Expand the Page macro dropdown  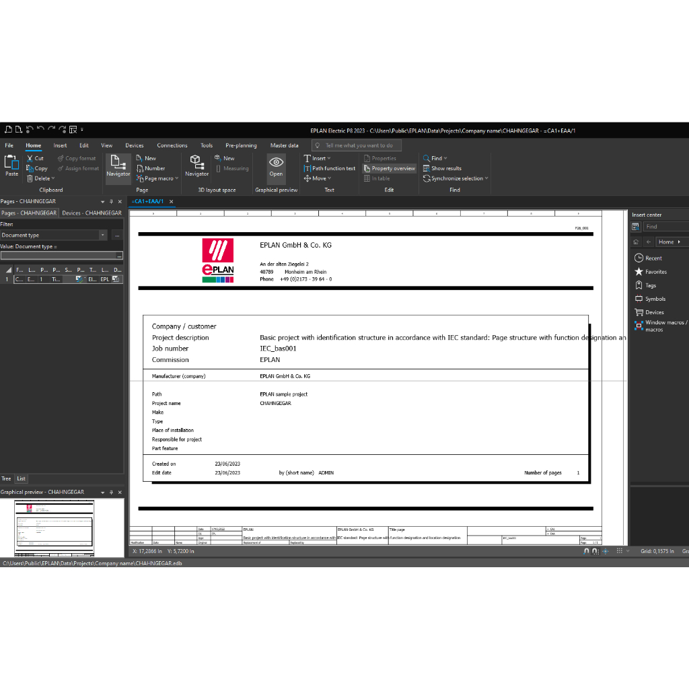coord(176,179)
